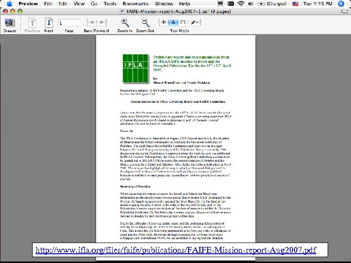The image size is (351, 263).
Task: Zoom the window with green button
Action: pos(20,11)
